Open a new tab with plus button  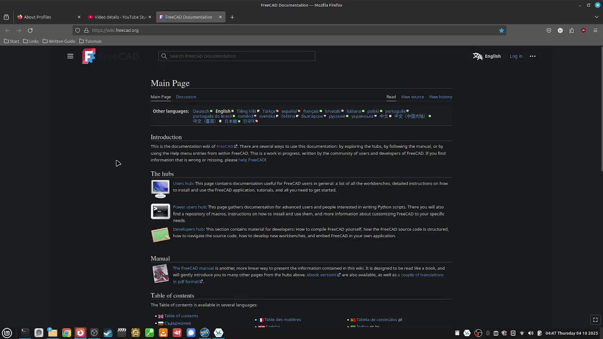click(232, 17)
